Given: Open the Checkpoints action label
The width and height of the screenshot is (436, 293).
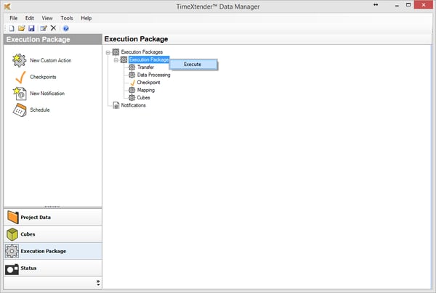Looking at the screenshot, I should tap(43, 77).
